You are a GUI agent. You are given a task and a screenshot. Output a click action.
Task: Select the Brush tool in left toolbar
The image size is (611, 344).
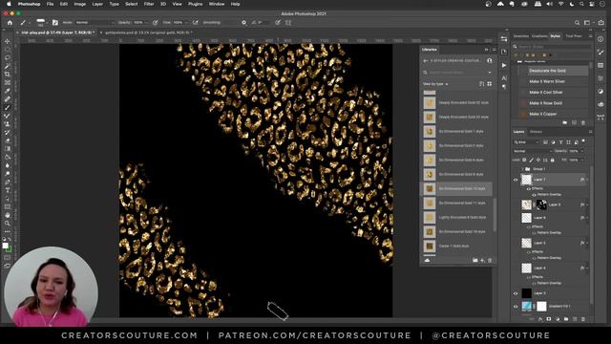click(x=8, y=108)
